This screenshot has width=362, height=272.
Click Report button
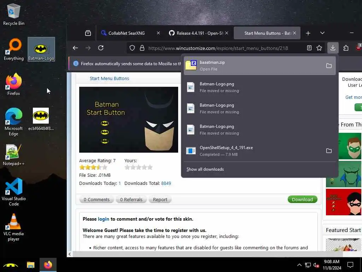tap(160, 199)
